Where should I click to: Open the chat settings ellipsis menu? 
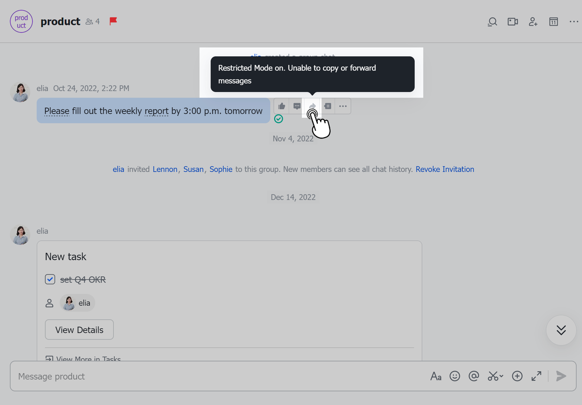[x=573, y=21]
